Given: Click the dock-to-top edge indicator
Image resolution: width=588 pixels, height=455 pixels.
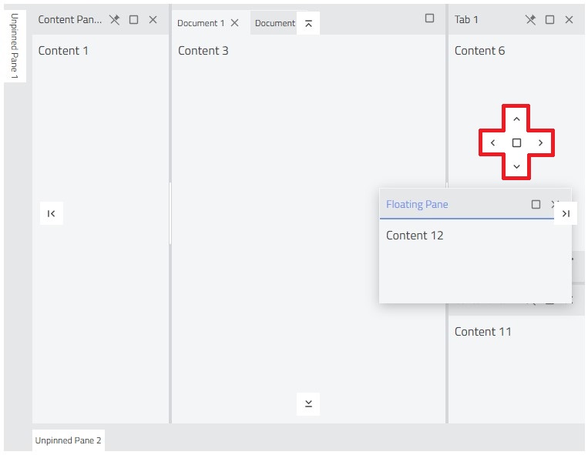Looking at the screenshot, I should [x=308, y=24].
